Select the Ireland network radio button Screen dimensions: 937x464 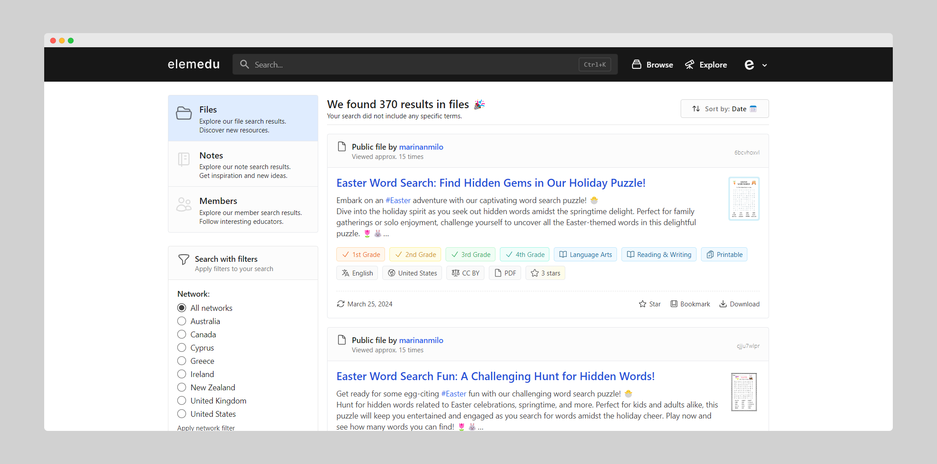click(182, 374)
